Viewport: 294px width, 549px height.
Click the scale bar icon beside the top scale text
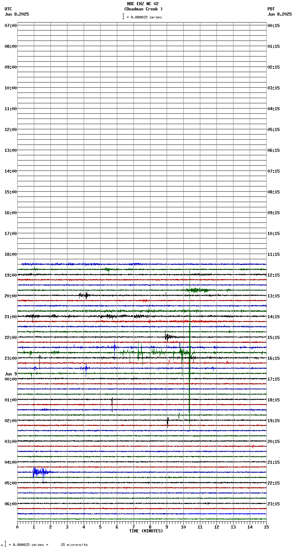[x=123, y=16]
